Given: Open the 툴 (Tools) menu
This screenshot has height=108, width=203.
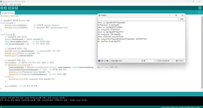Looking at the screenshot, I should (15, 4).
